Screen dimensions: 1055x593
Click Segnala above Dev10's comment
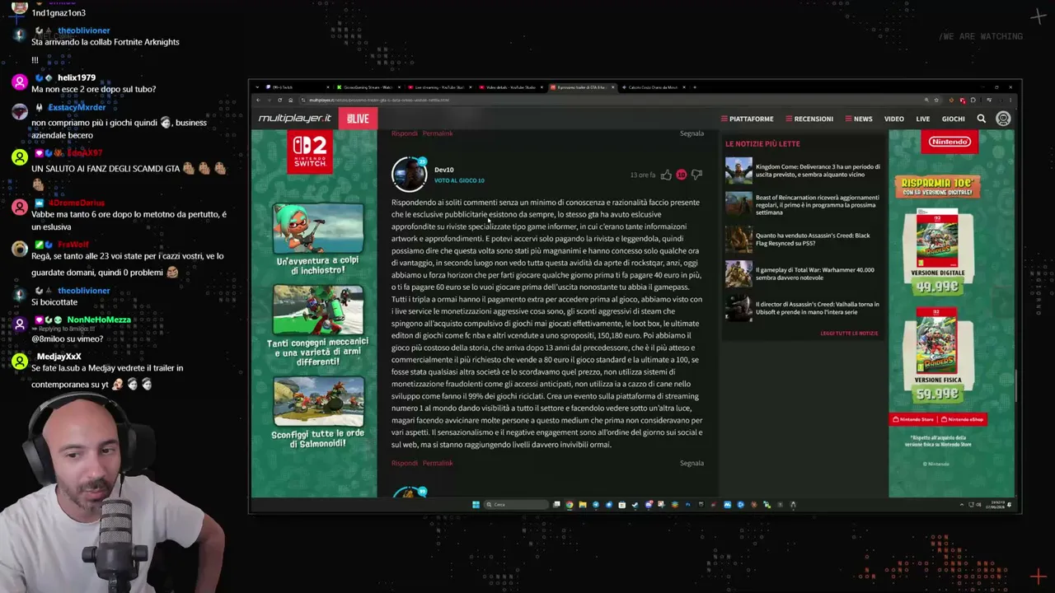pyautogui.click(x=692, y=133)
